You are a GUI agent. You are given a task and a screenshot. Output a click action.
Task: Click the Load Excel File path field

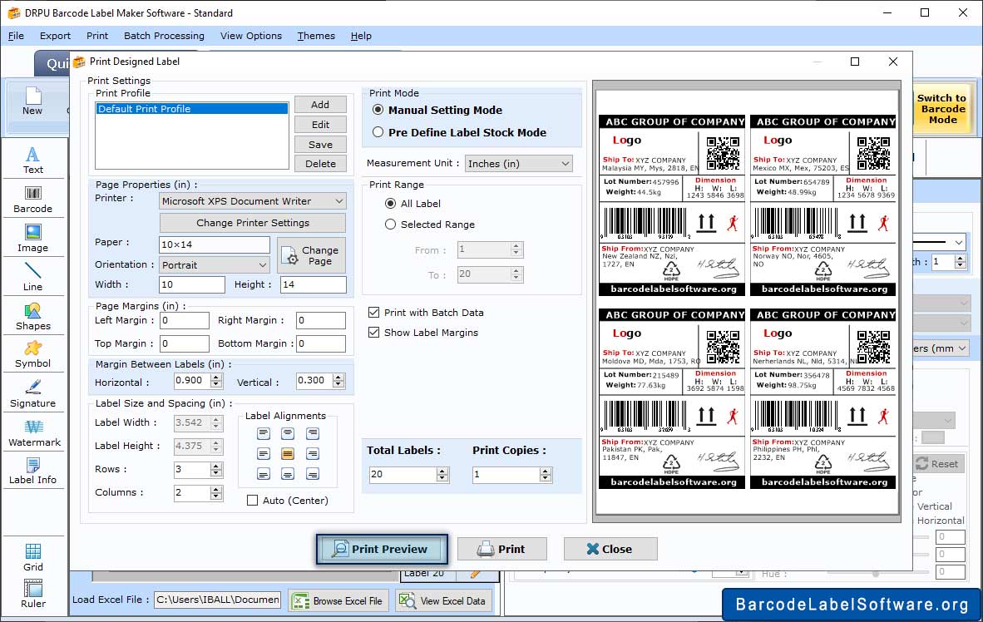218,600
